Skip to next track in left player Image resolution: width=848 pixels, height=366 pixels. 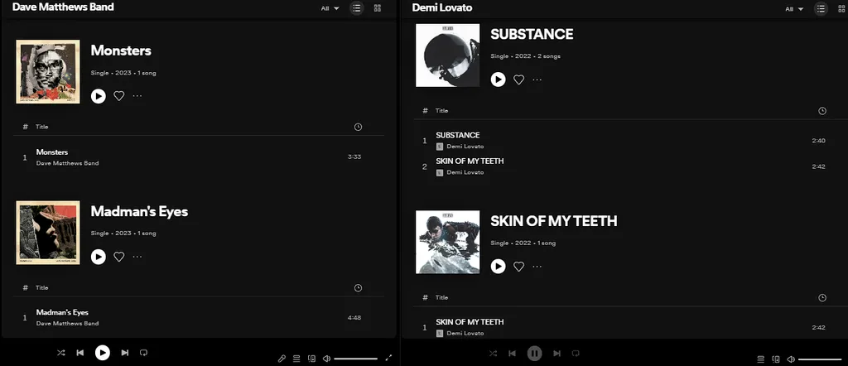point(124,353)
